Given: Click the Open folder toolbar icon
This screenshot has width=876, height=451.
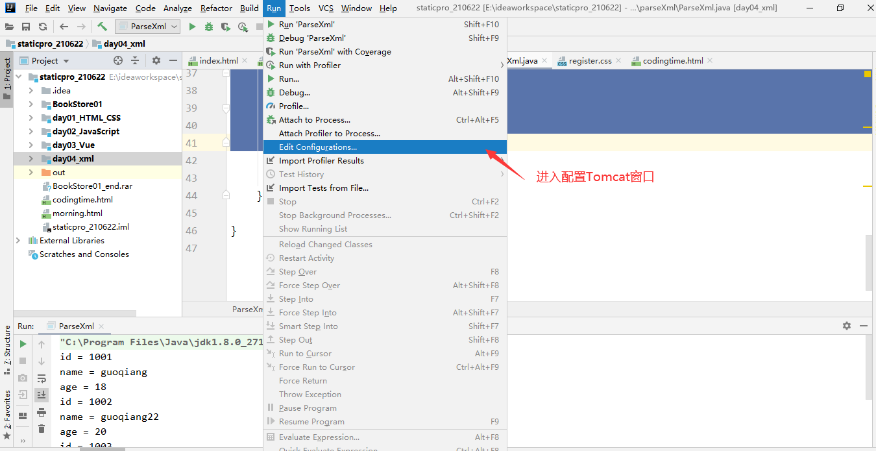Looking at the screenshot, I should [9, 27].
